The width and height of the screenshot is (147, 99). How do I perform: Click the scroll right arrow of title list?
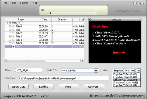click(x=82, y=61)
